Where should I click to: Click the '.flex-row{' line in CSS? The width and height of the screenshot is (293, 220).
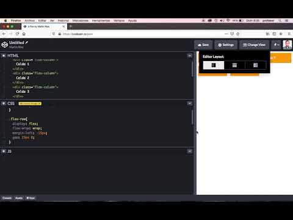pos(19,119)
